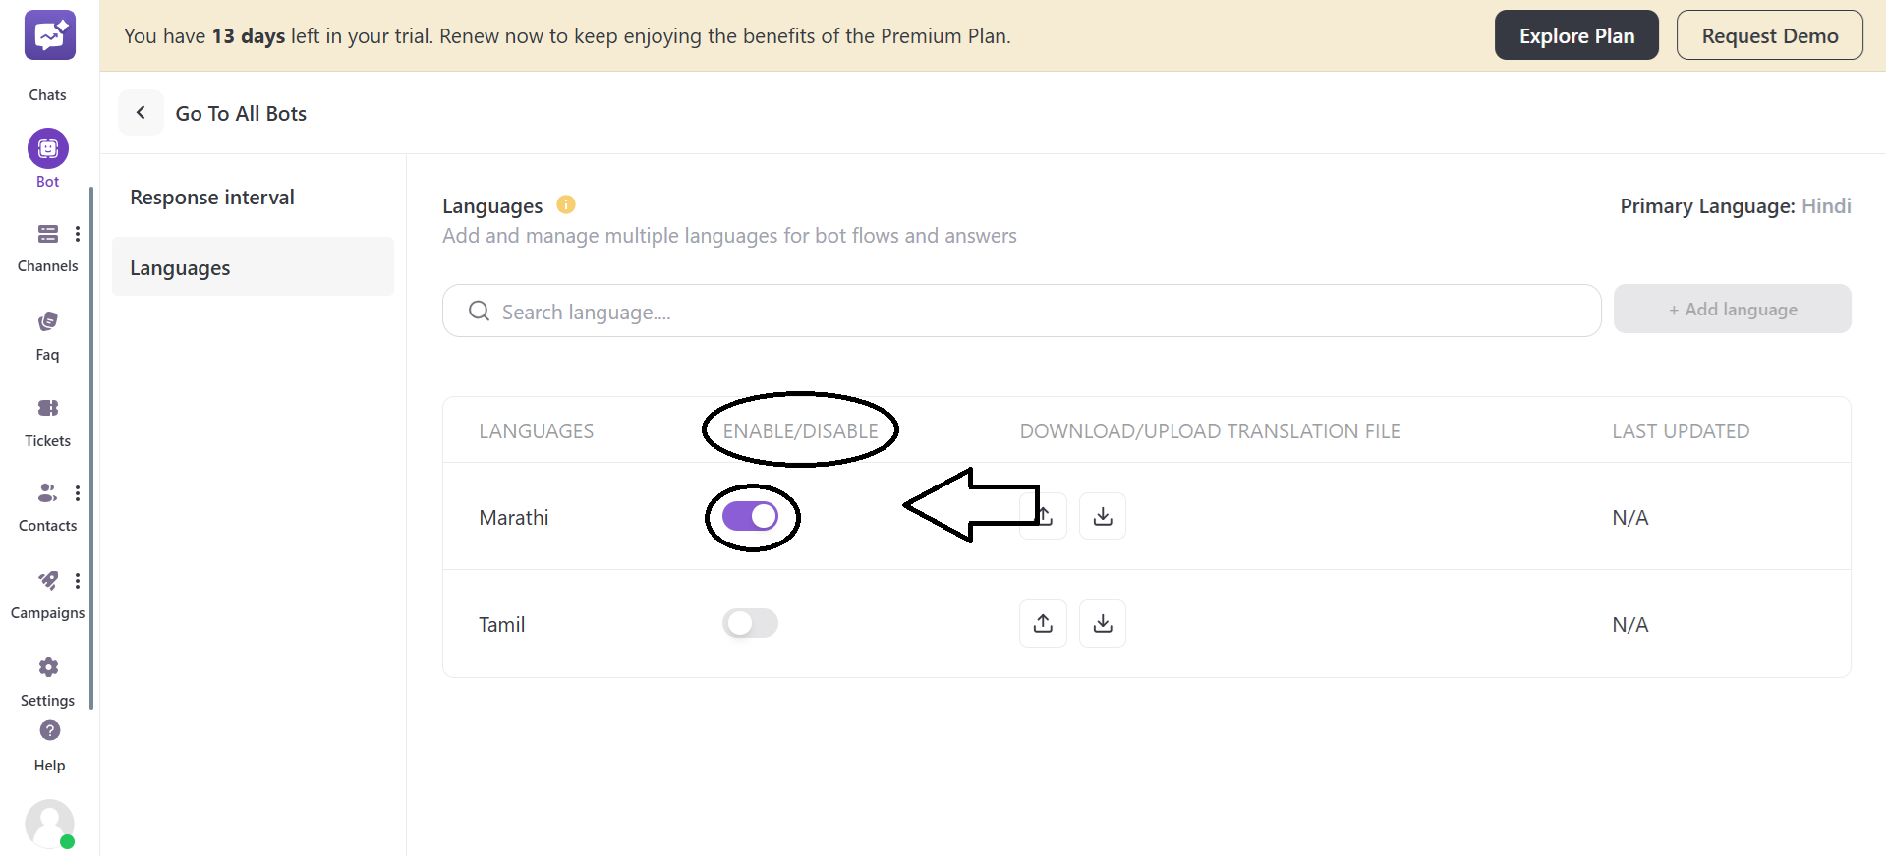This screenshot has height=856, width=1886.
Task: Collapse back using the Go To All Bots chevron
Action: 141,112
